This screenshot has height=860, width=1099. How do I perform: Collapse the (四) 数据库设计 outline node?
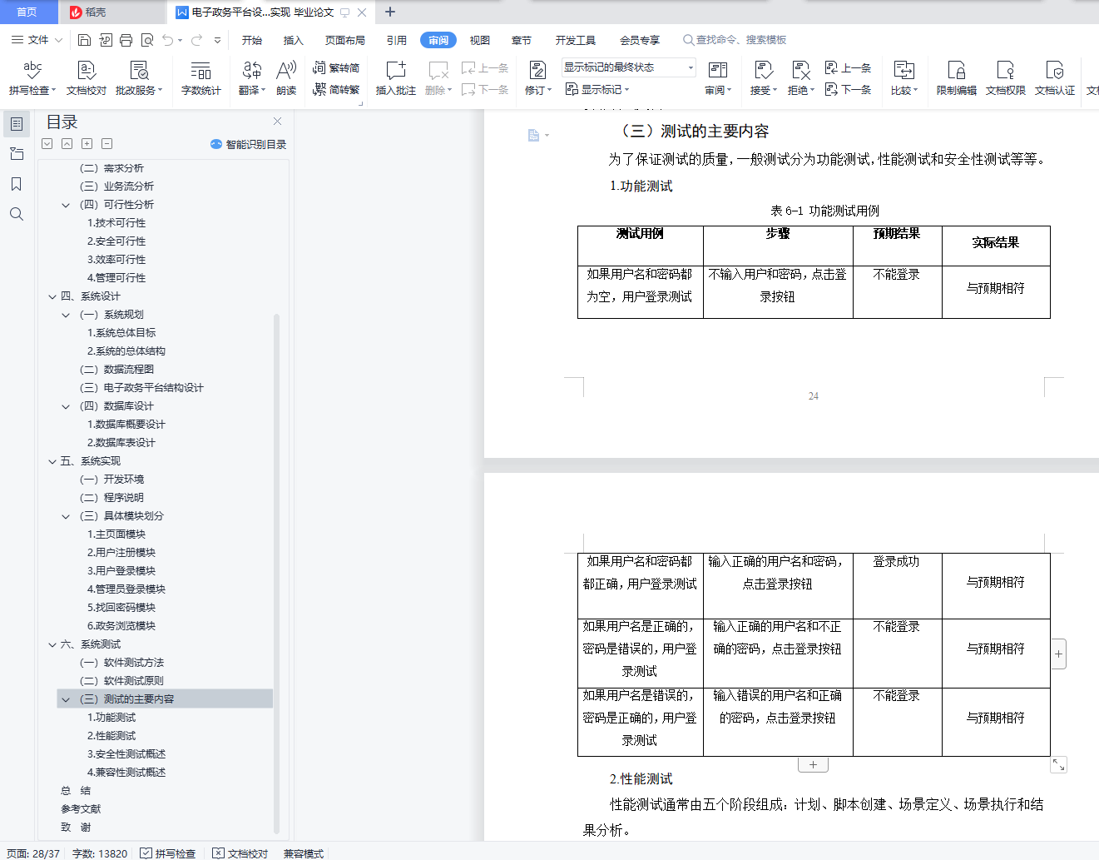pos(66,406)
